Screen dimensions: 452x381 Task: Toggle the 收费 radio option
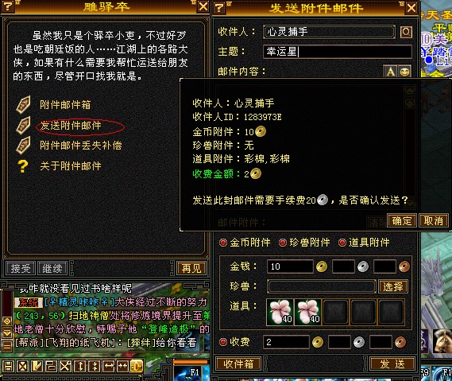tap(223, 342)
